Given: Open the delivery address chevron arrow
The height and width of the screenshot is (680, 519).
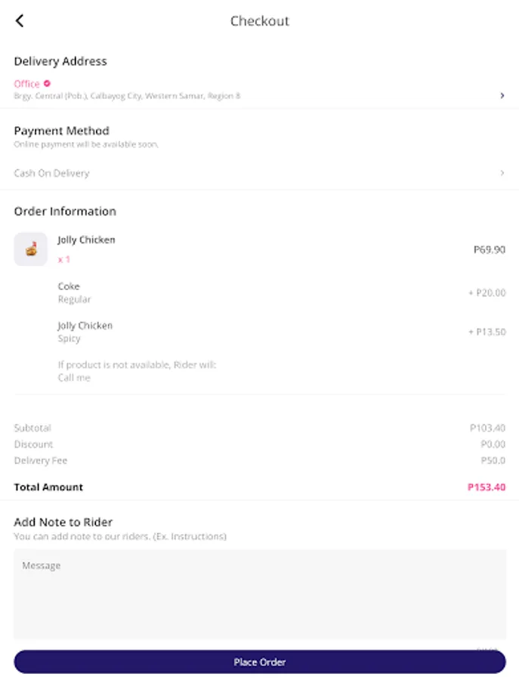Looking at the screenshot, I should (x=502, y=96).
